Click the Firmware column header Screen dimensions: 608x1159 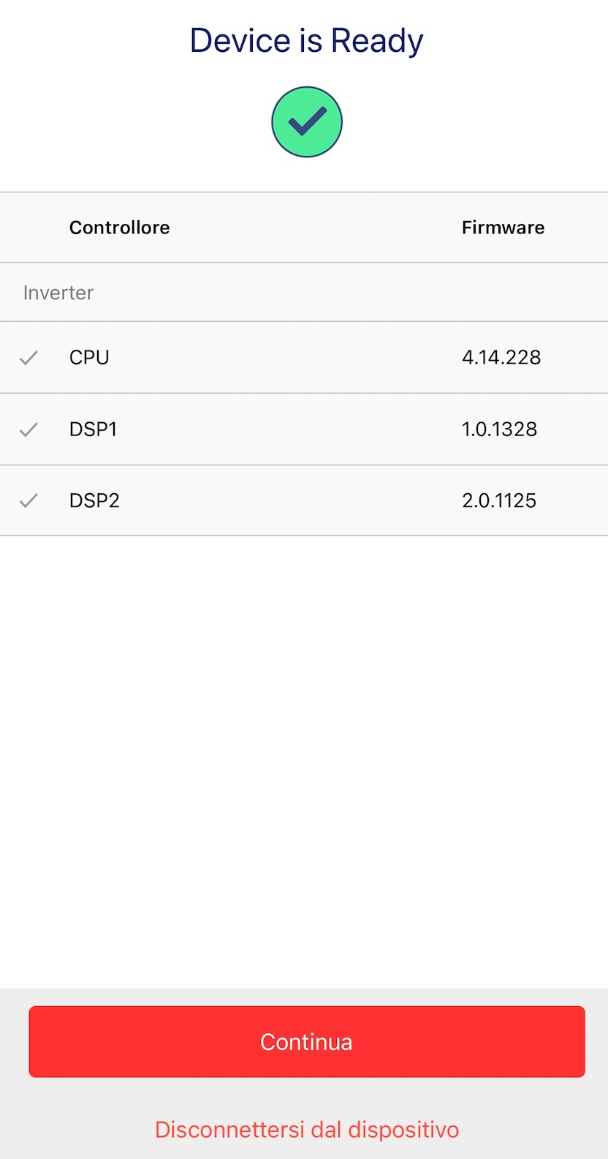[x=503, y=228]
